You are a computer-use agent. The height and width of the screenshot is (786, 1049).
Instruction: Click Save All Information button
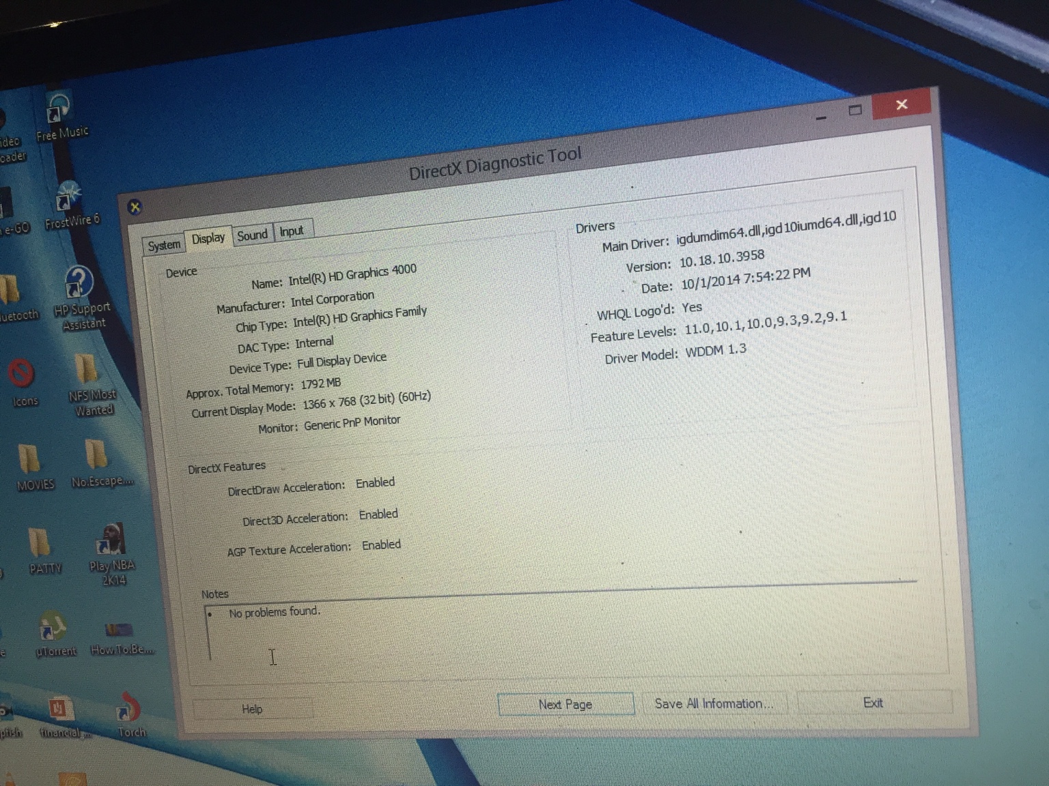click(x=714, y=703)
